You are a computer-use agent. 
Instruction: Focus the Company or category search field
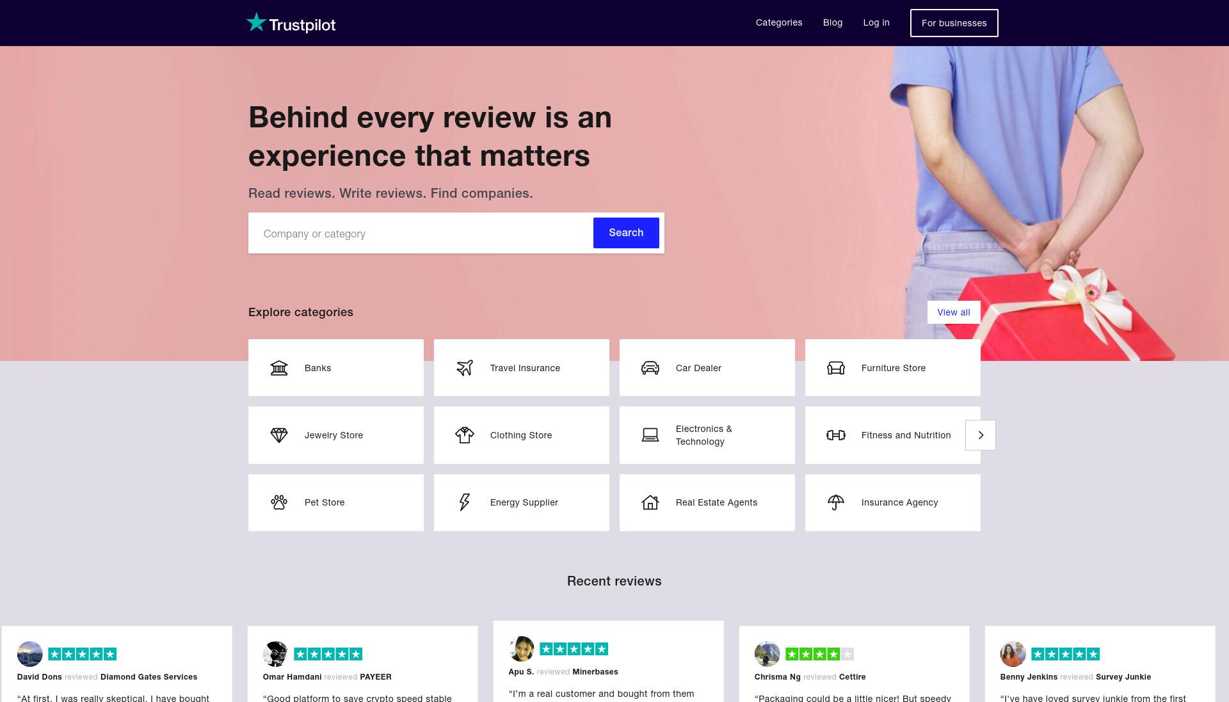coord(421,233)
